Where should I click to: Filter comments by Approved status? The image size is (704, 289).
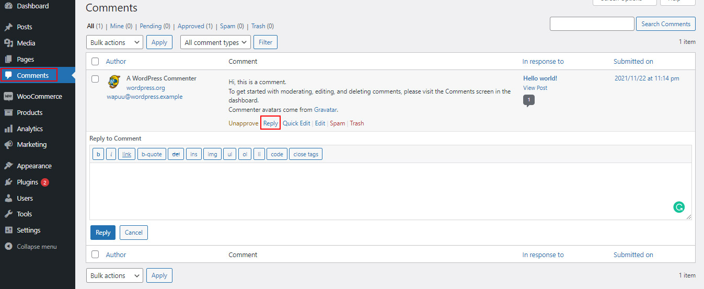coord(191,26)
